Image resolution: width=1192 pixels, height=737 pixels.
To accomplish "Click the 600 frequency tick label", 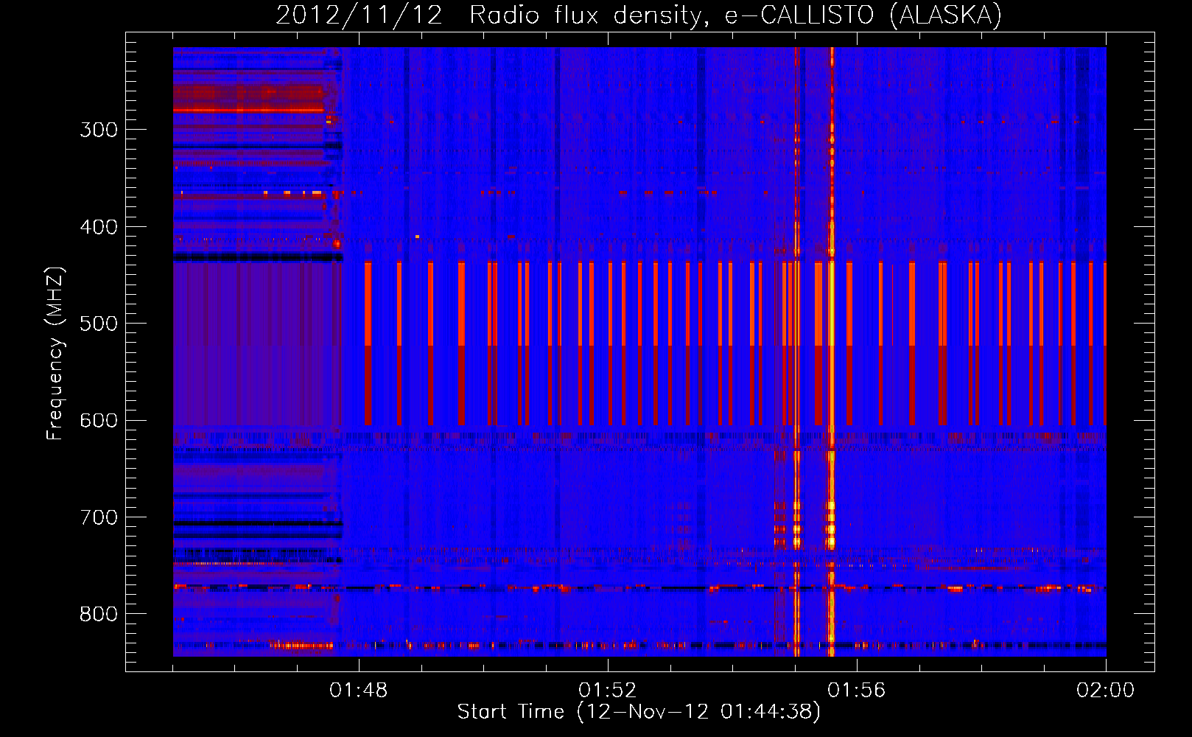I will 99,421.
